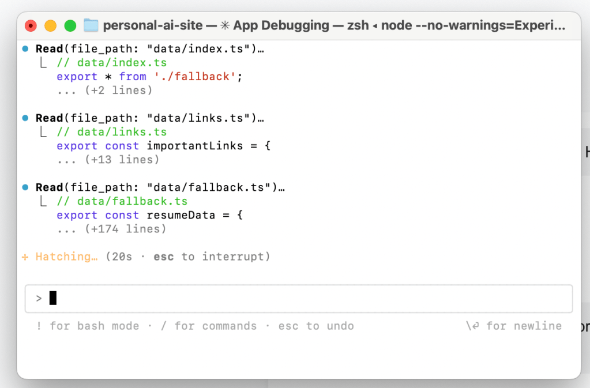The height and width of the screenshot is (388, 590).
Task: Click the "esc to undo" hint text
Action: pos(315,326)
